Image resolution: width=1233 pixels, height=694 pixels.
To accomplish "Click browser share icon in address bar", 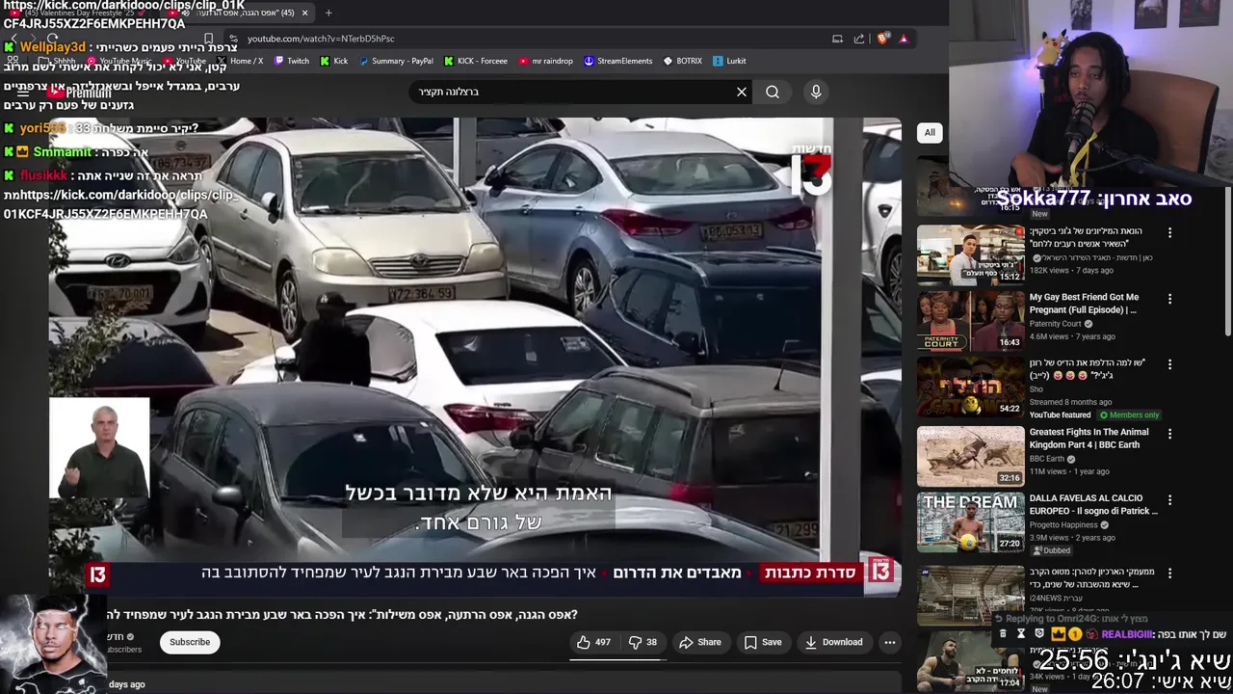I will (x=859, y=39).
